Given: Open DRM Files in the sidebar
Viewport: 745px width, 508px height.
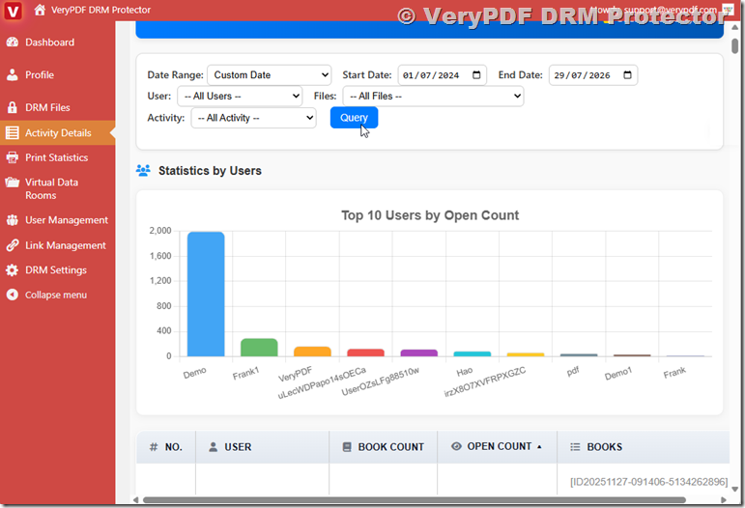Looking at the screenshot, I should pyautogui.click(x=57, y=107).
